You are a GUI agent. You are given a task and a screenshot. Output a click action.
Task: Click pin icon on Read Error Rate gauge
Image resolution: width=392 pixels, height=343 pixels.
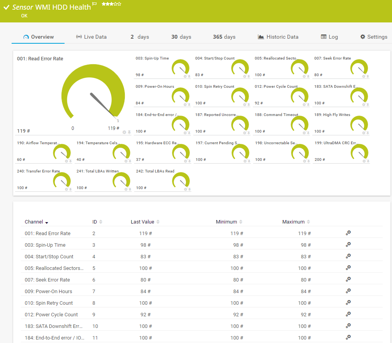click(129, 132)
